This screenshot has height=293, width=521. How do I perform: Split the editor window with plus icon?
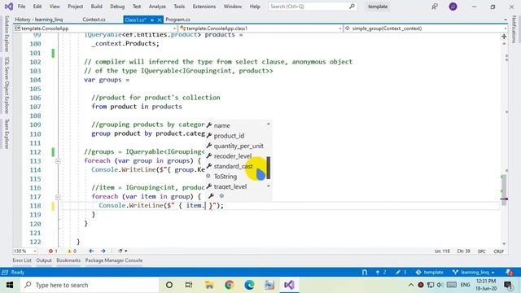coord(504,36)
